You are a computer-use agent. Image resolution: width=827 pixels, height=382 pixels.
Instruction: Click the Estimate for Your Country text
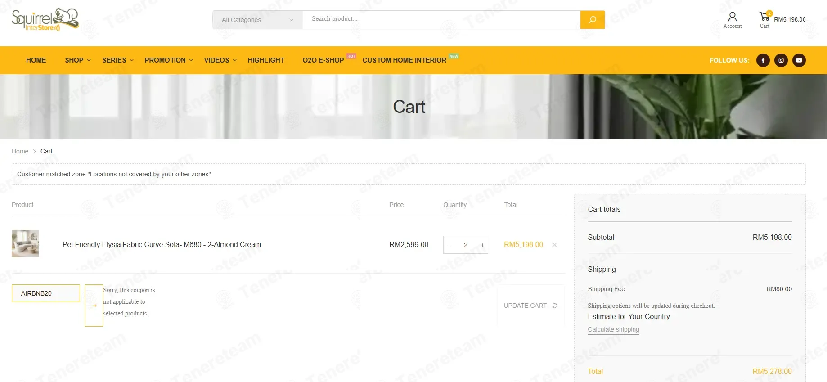coord(629,316)
